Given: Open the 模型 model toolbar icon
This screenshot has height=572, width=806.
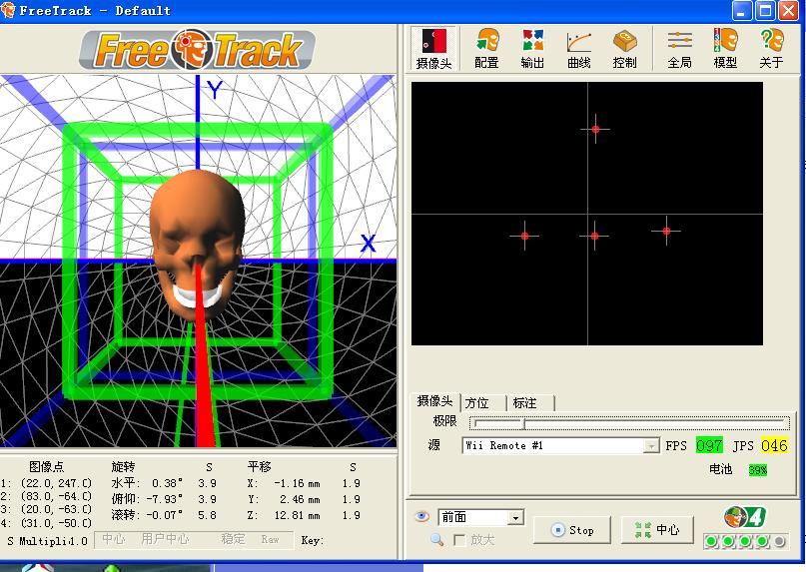Looking at the screenshot, I should point(725,48).
